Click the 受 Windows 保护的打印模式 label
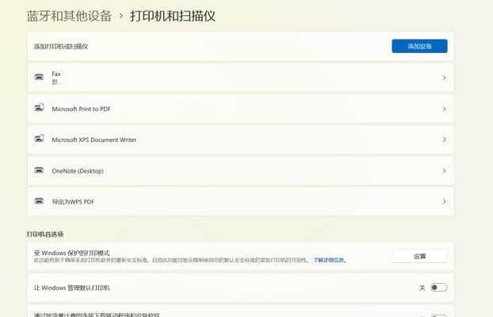This screenshot has height=317, width=493. (71, 253)
